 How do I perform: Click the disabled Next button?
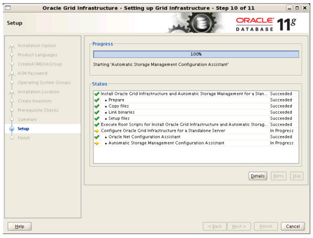239,226
